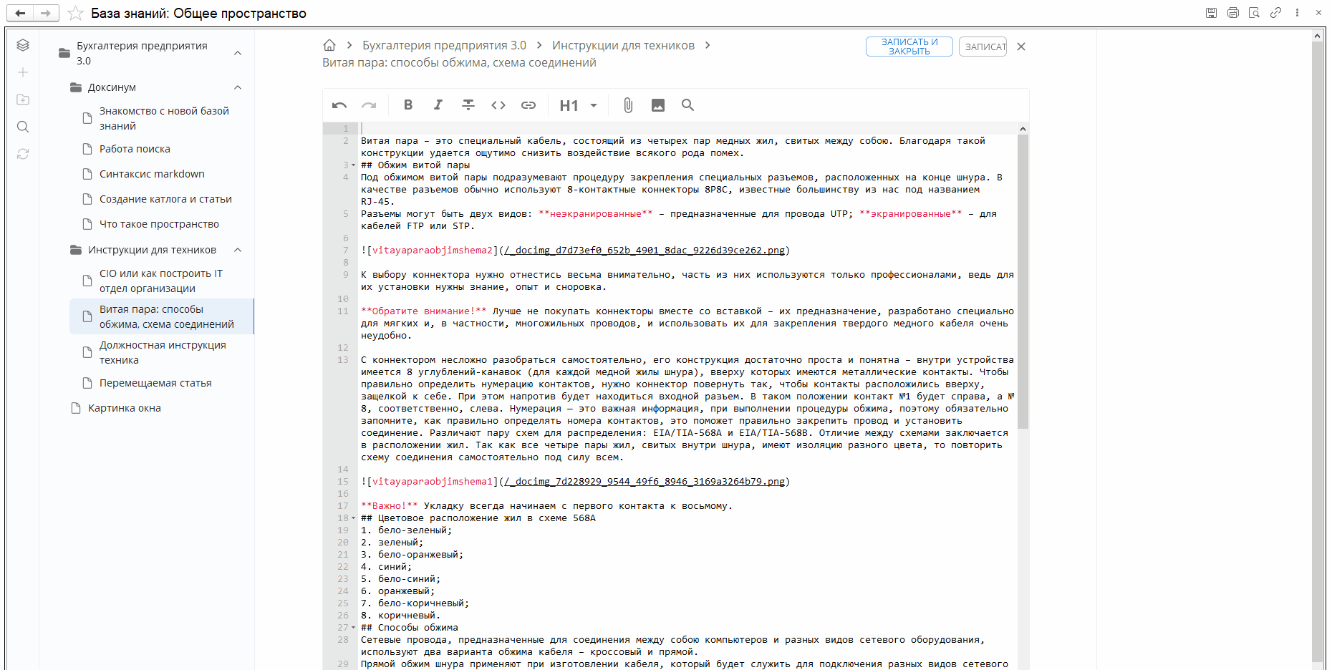Attach a file using the paperclip icon
Image resolution: width=1332 pixels, height=670 pixels.
tap(627, 105)
